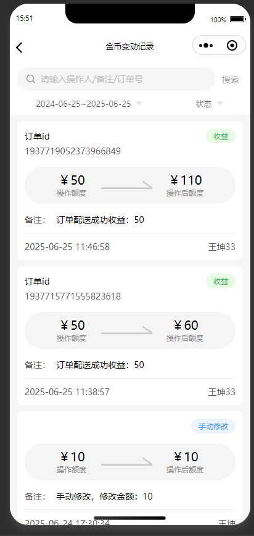The height and width of the screenshot is (536, 254).
Task: Go back using the left arrow icon
Action: tap(19, 48)
